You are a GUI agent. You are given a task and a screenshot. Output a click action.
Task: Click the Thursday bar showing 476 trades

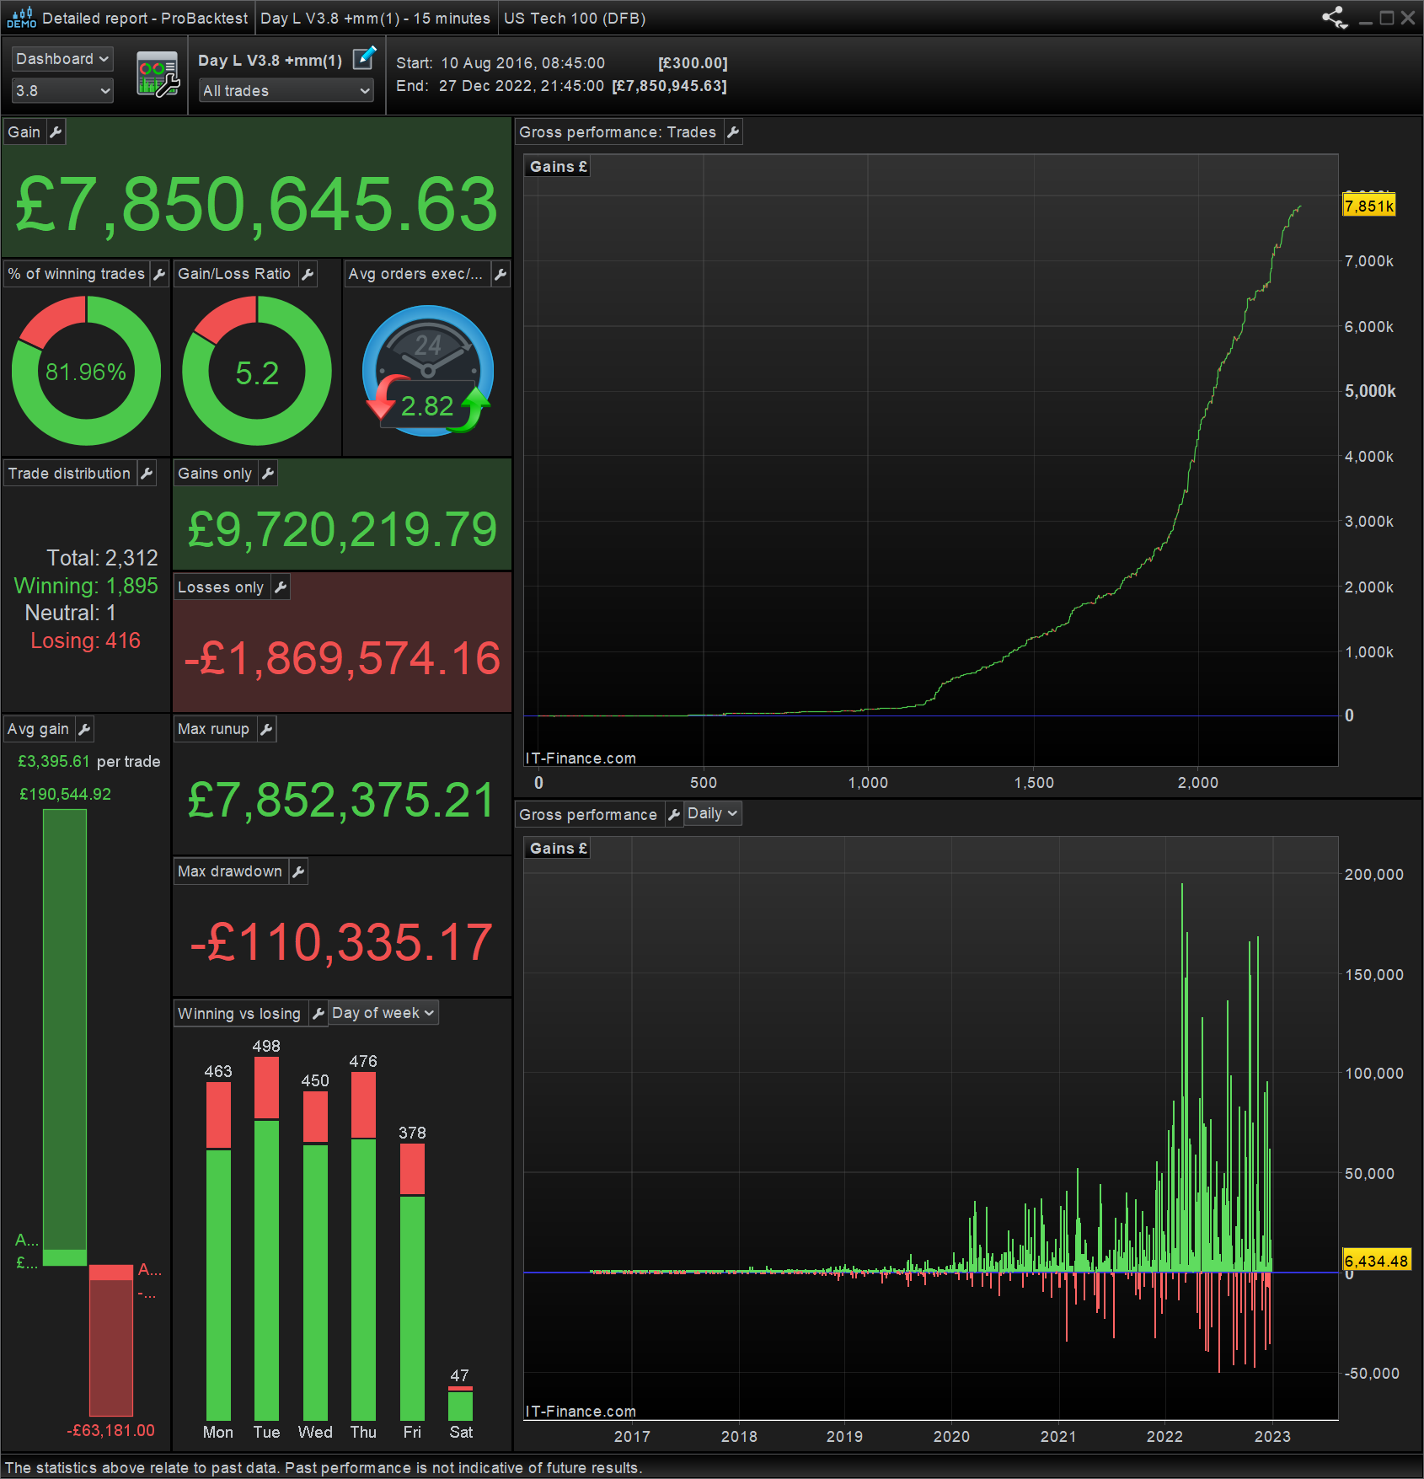coord(363,1246)
